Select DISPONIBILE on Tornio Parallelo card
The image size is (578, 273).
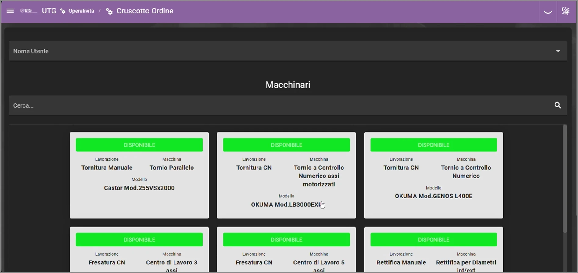[139, 145]
